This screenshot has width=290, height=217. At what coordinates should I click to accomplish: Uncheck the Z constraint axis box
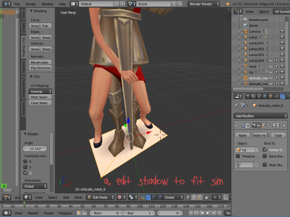26,173
